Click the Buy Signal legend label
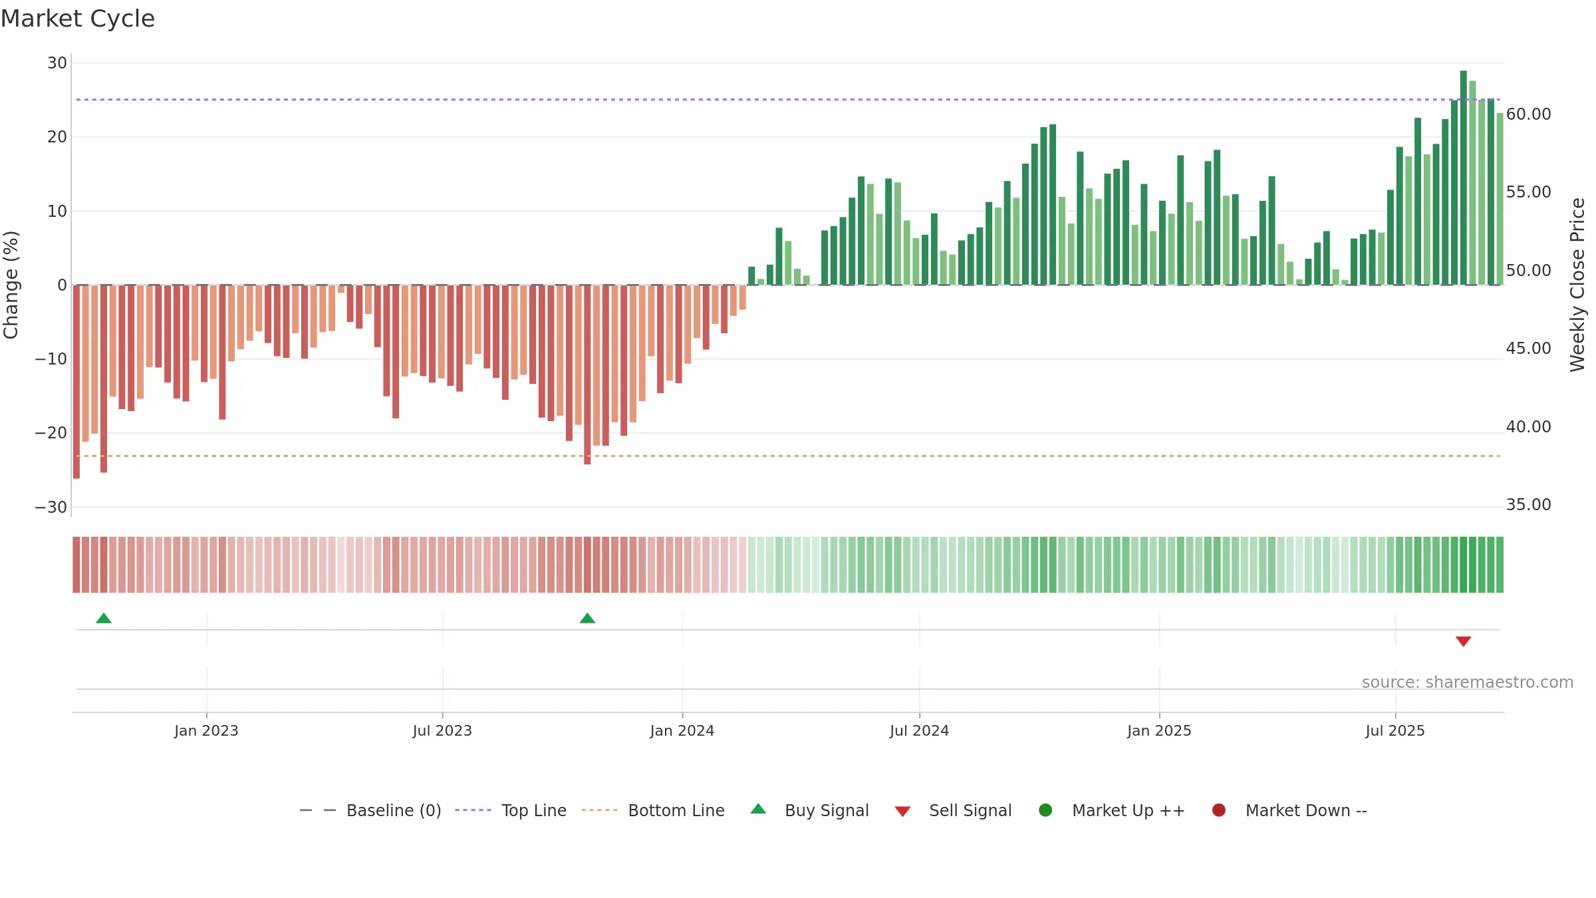 click(827, 810)
